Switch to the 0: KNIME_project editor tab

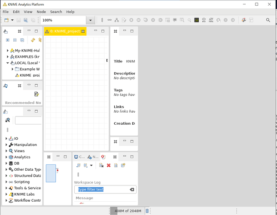coord(65,31)
